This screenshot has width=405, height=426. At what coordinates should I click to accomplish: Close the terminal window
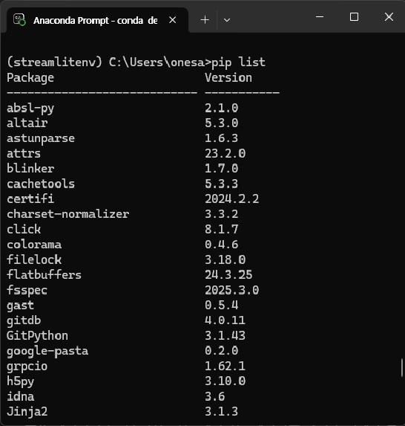point(389,17)
